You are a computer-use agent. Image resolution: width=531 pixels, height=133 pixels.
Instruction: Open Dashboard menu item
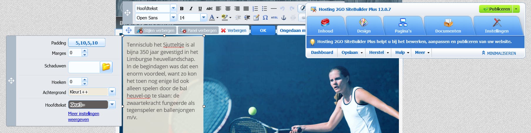pos(322,52)
